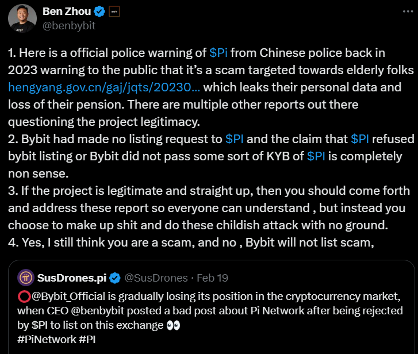Click the SusDrones.pi Pi logo avatar
Screen dimensions: 418x354
click(x=25, y=278)
